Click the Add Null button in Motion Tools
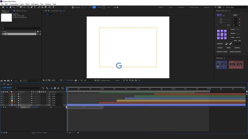This screenshot has width=248, height=139. point(237,48)
